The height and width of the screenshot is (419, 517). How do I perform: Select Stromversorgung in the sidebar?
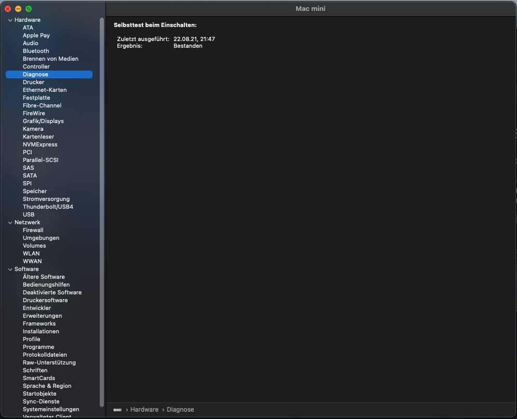[x=46, y=199]
